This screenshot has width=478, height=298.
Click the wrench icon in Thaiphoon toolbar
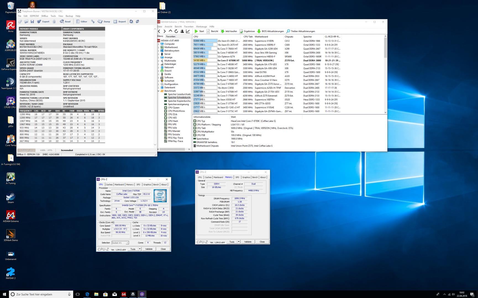(93, 22)
